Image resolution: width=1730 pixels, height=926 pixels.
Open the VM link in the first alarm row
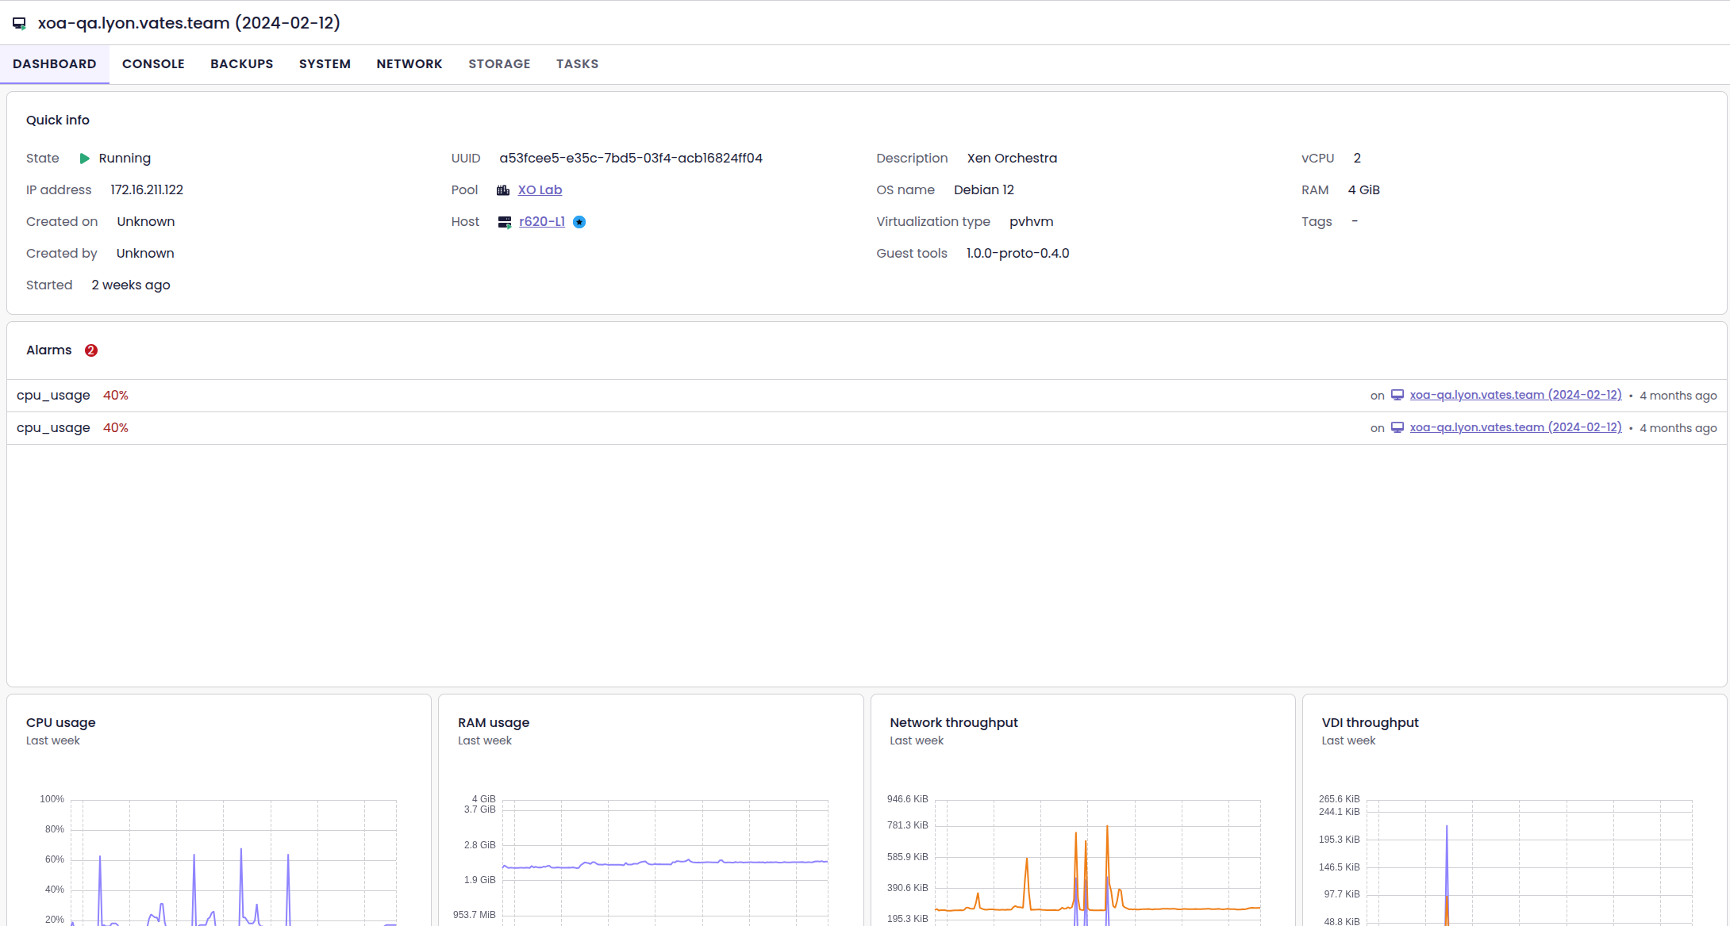[1516, 395]
